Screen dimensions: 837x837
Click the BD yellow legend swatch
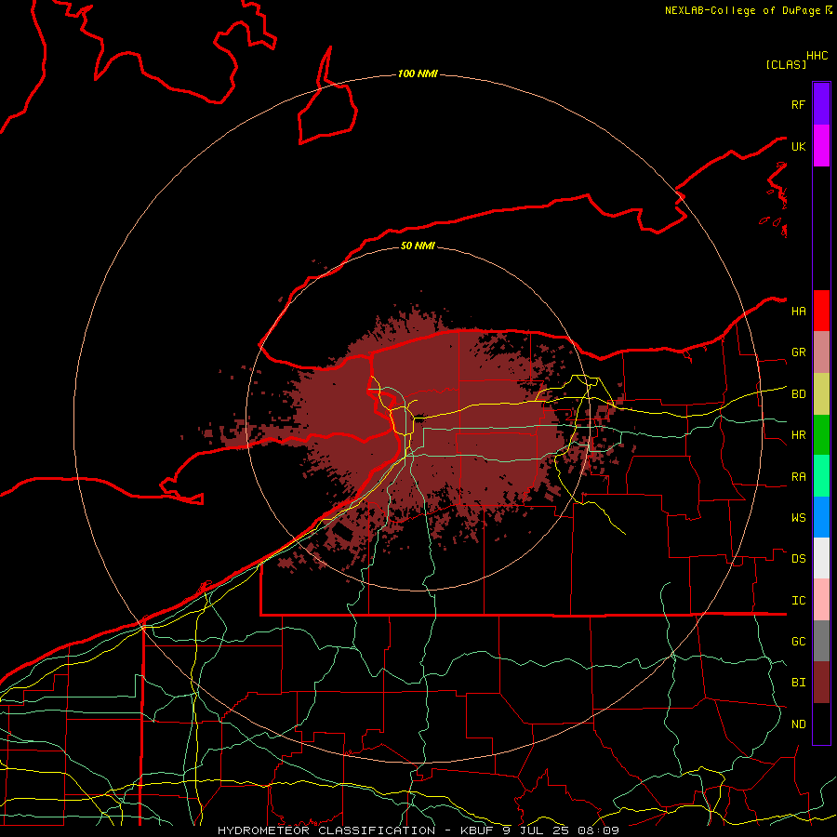point(821,394)
